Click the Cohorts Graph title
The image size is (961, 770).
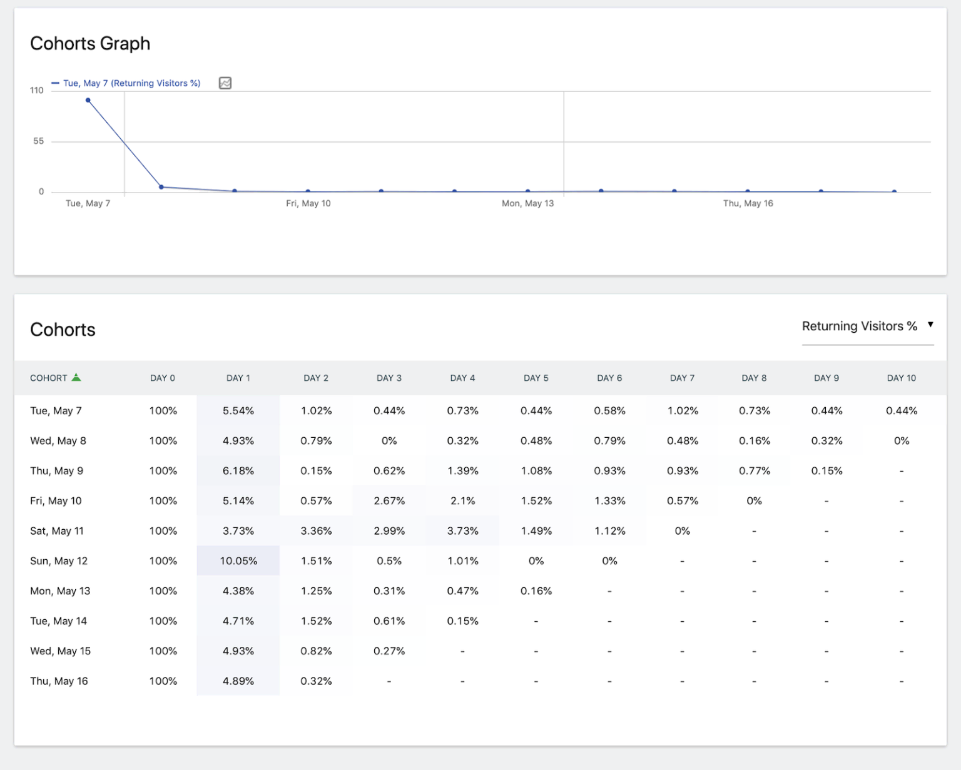click(90, 43)
